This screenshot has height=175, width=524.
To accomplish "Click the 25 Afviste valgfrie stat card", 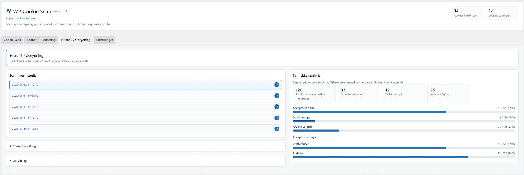I will [449, 94].
